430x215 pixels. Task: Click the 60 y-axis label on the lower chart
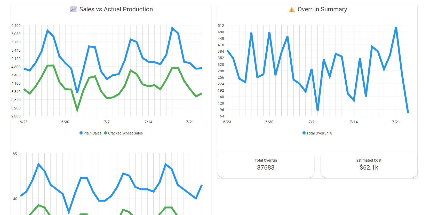coord(15,153)
